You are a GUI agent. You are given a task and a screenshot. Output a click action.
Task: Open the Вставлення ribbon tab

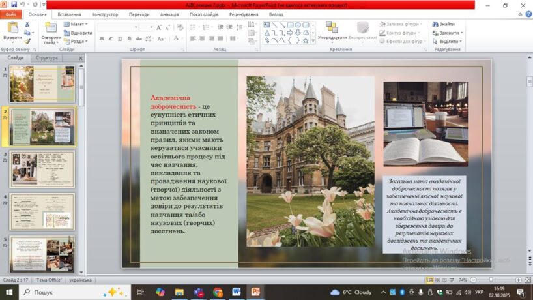(69, 14)
